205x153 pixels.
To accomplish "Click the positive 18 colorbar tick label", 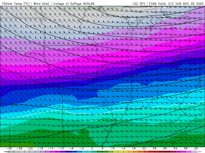I will pyautogui.click(x=134, y=148).
